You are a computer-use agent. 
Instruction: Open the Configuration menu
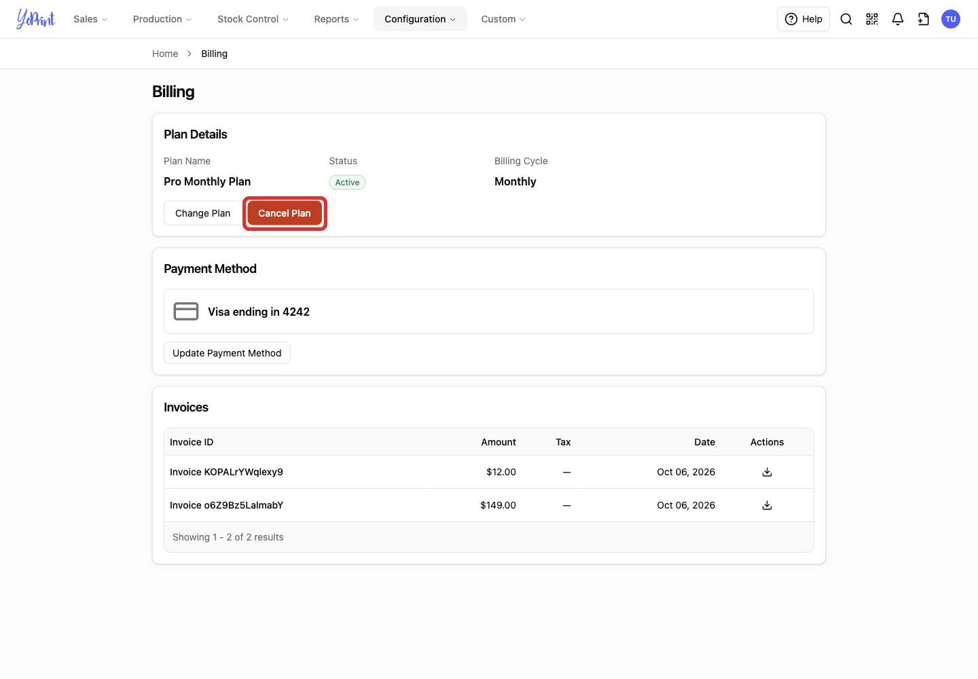420,19
